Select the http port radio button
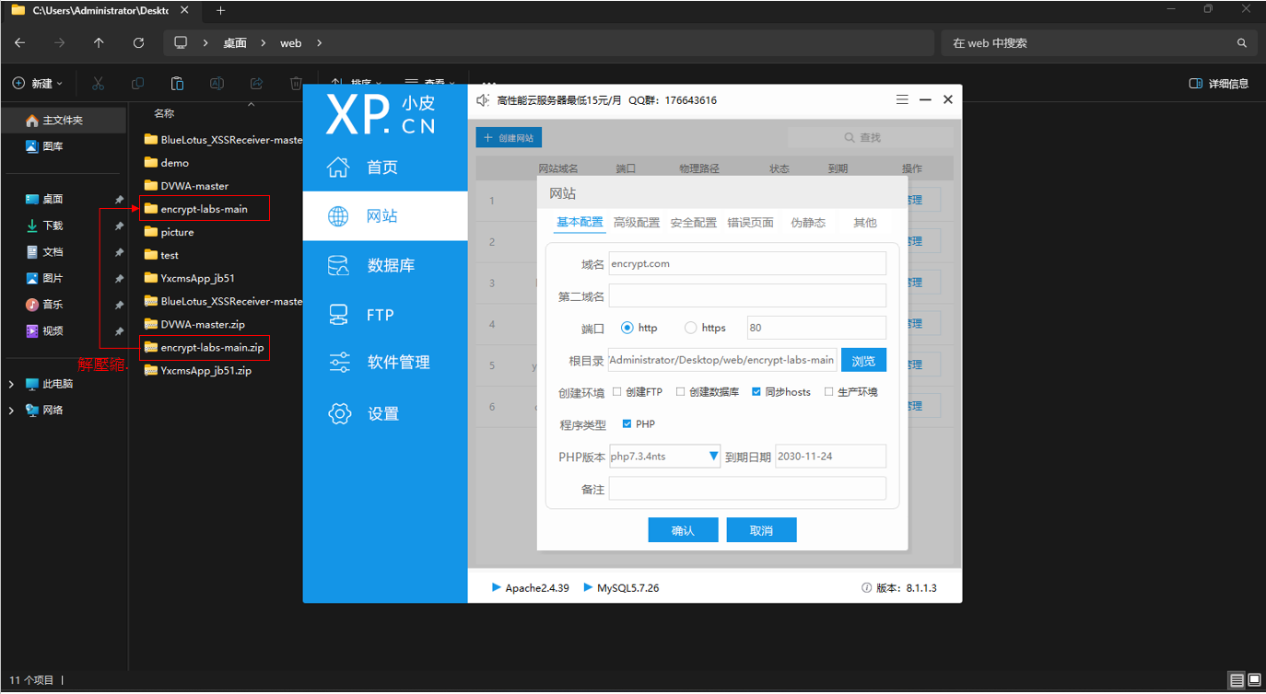 (x=627, y=328)
